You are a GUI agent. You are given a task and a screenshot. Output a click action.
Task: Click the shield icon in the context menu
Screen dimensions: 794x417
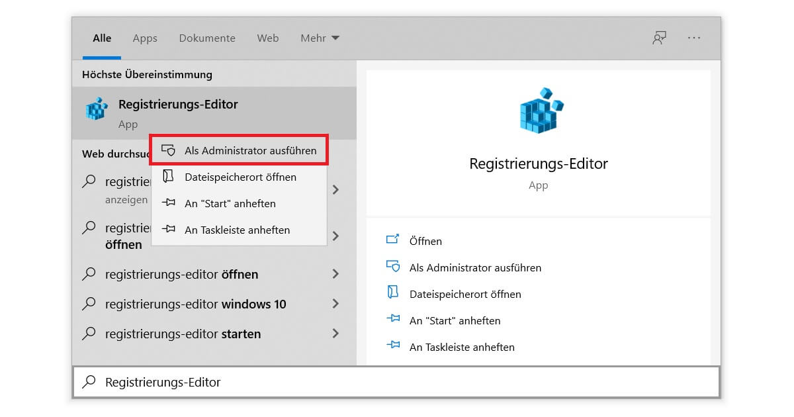click(x=168, y=150)
